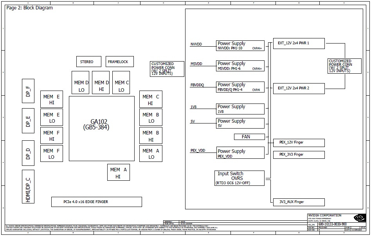Screen dimensions: 371x236
Task: Click part number 600-1G133-0030-900
Action: 332,224
